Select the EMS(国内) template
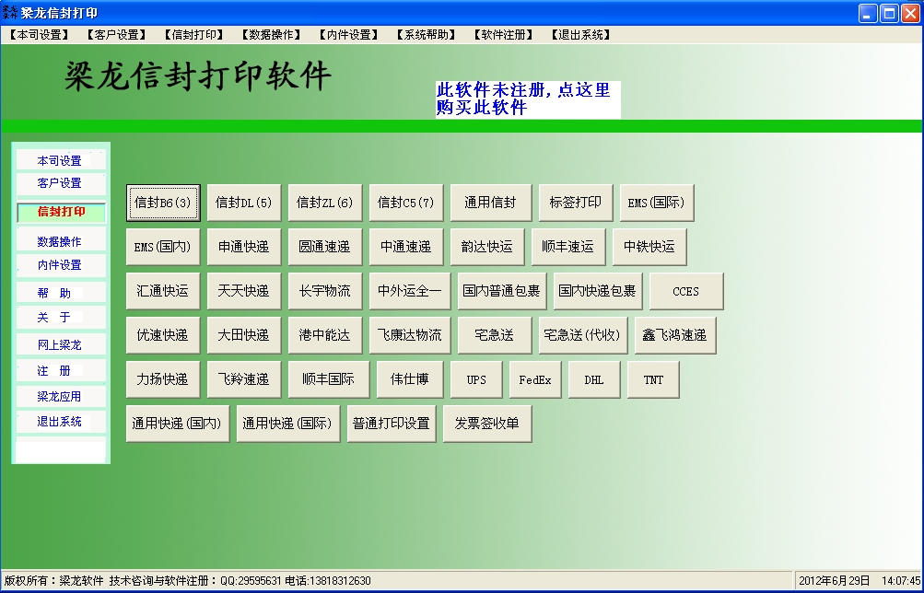924x593 pixels. [x=163, y=247]
